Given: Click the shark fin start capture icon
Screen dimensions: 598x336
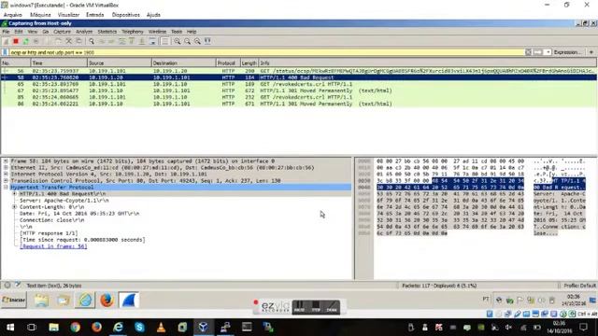Looking at the screenshot, I should (7, 41).
